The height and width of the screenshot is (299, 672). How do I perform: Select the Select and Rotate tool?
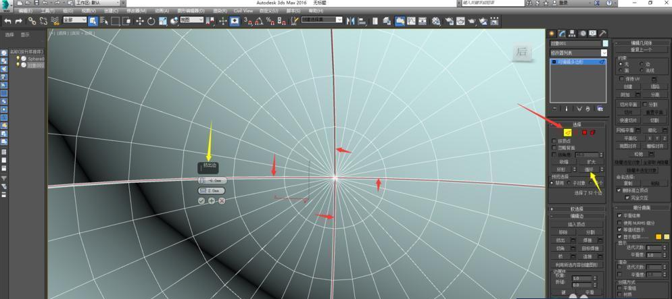point(151,22)
